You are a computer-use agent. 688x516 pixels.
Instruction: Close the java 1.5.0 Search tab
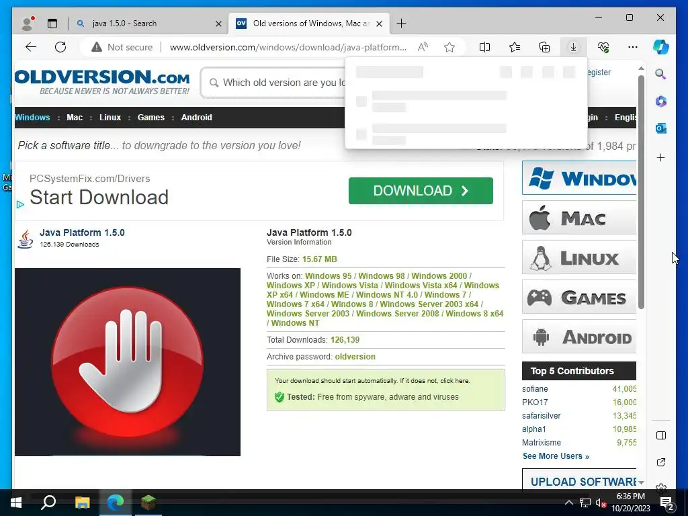point(218,24)
